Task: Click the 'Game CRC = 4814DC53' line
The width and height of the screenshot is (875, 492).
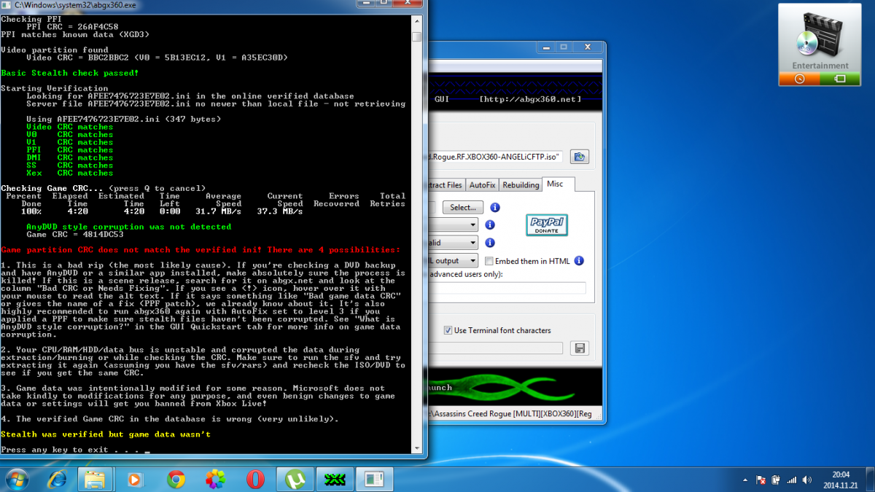Action: tap(75, 235)
